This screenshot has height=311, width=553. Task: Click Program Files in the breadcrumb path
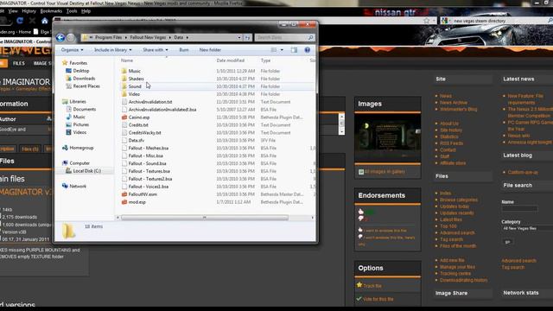[108, 37]
